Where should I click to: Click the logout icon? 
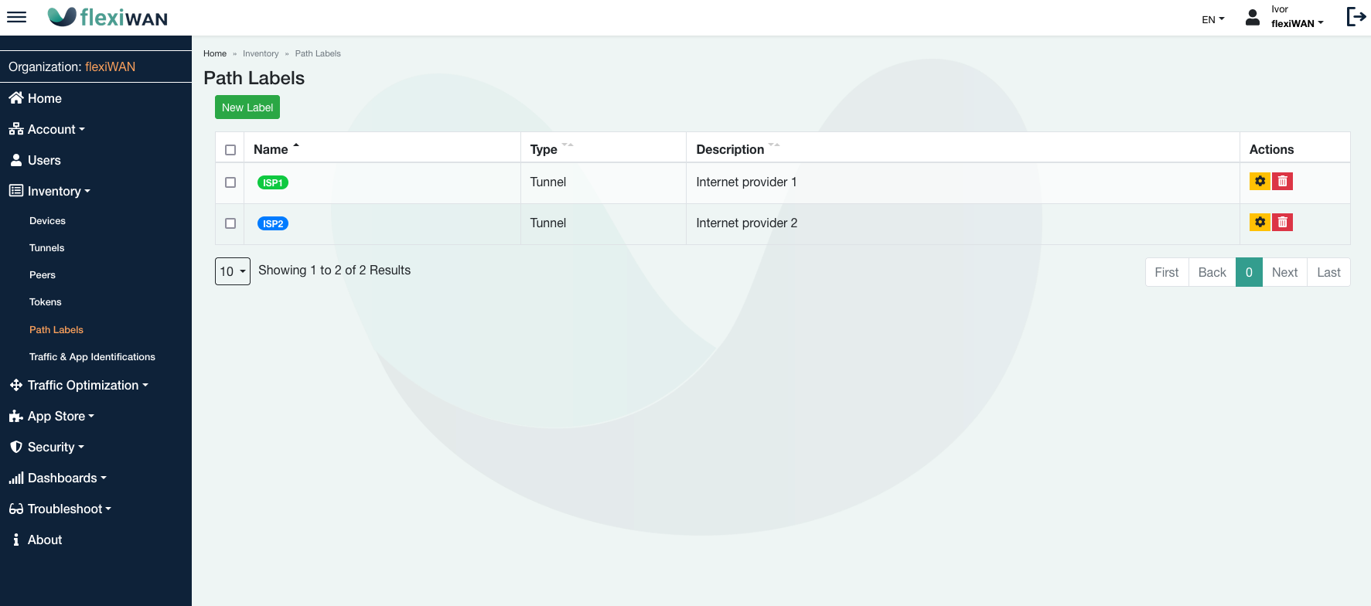pos(1356,16)
